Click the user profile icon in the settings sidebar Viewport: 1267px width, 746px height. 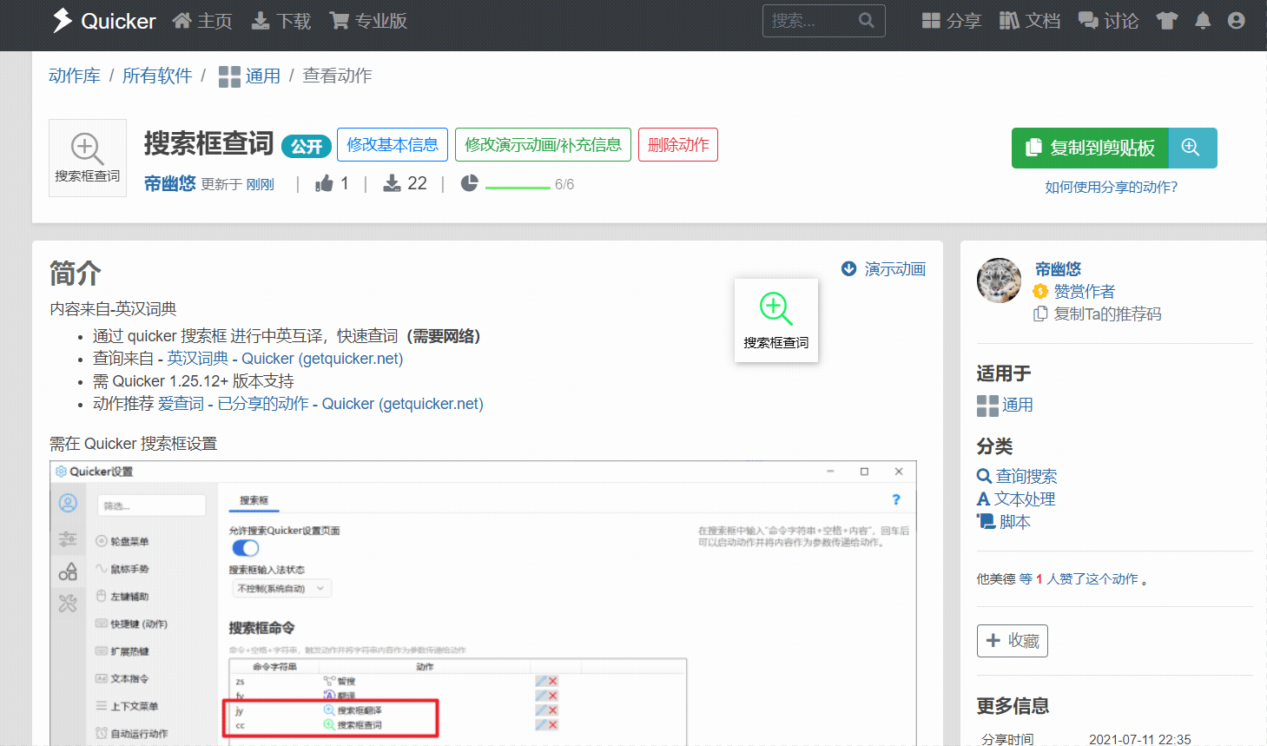[x=68, y=503]
